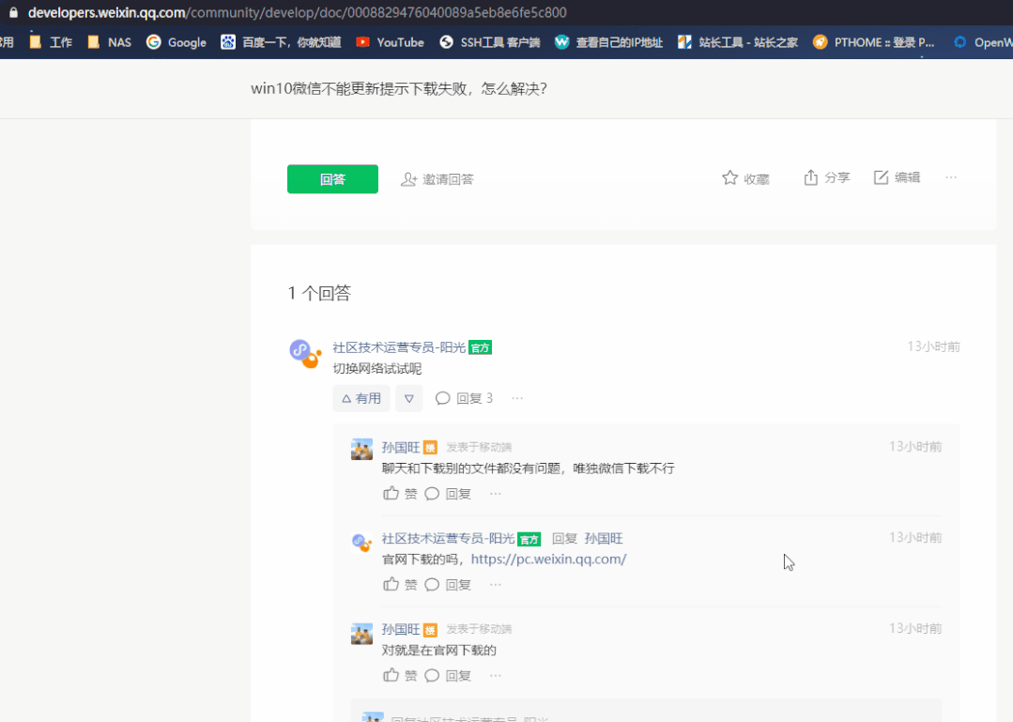
Task: Open the 站长工具 - 站长之家 bookmark
Action: [737, 42]
